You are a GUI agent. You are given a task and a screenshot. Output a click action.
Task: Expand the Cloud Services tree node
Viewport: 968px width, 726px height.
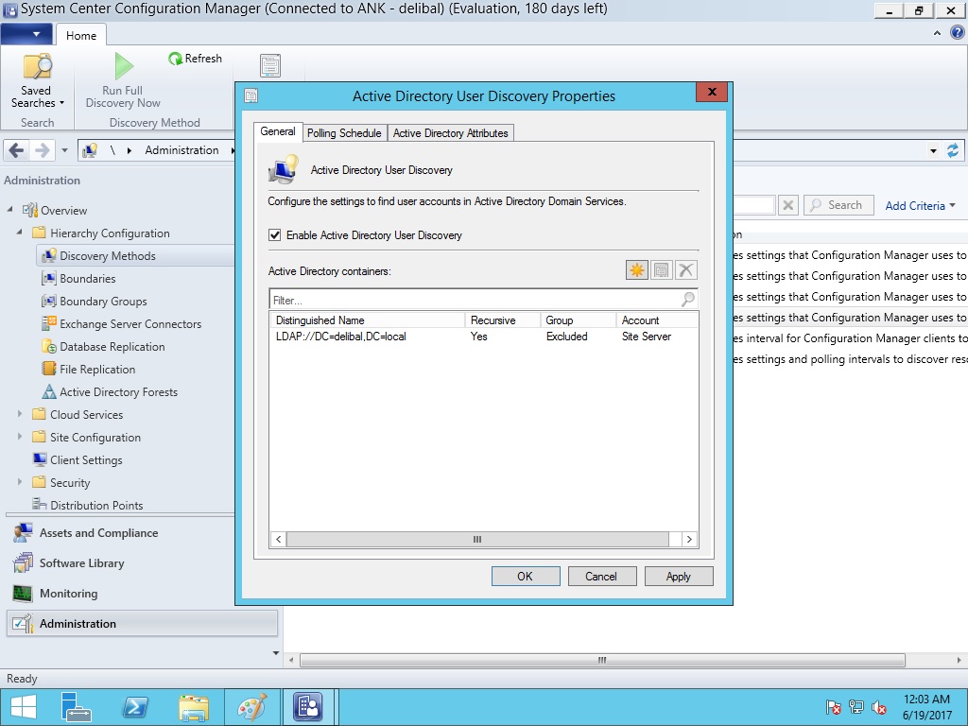pyautogui.click(x=21, y=415)
